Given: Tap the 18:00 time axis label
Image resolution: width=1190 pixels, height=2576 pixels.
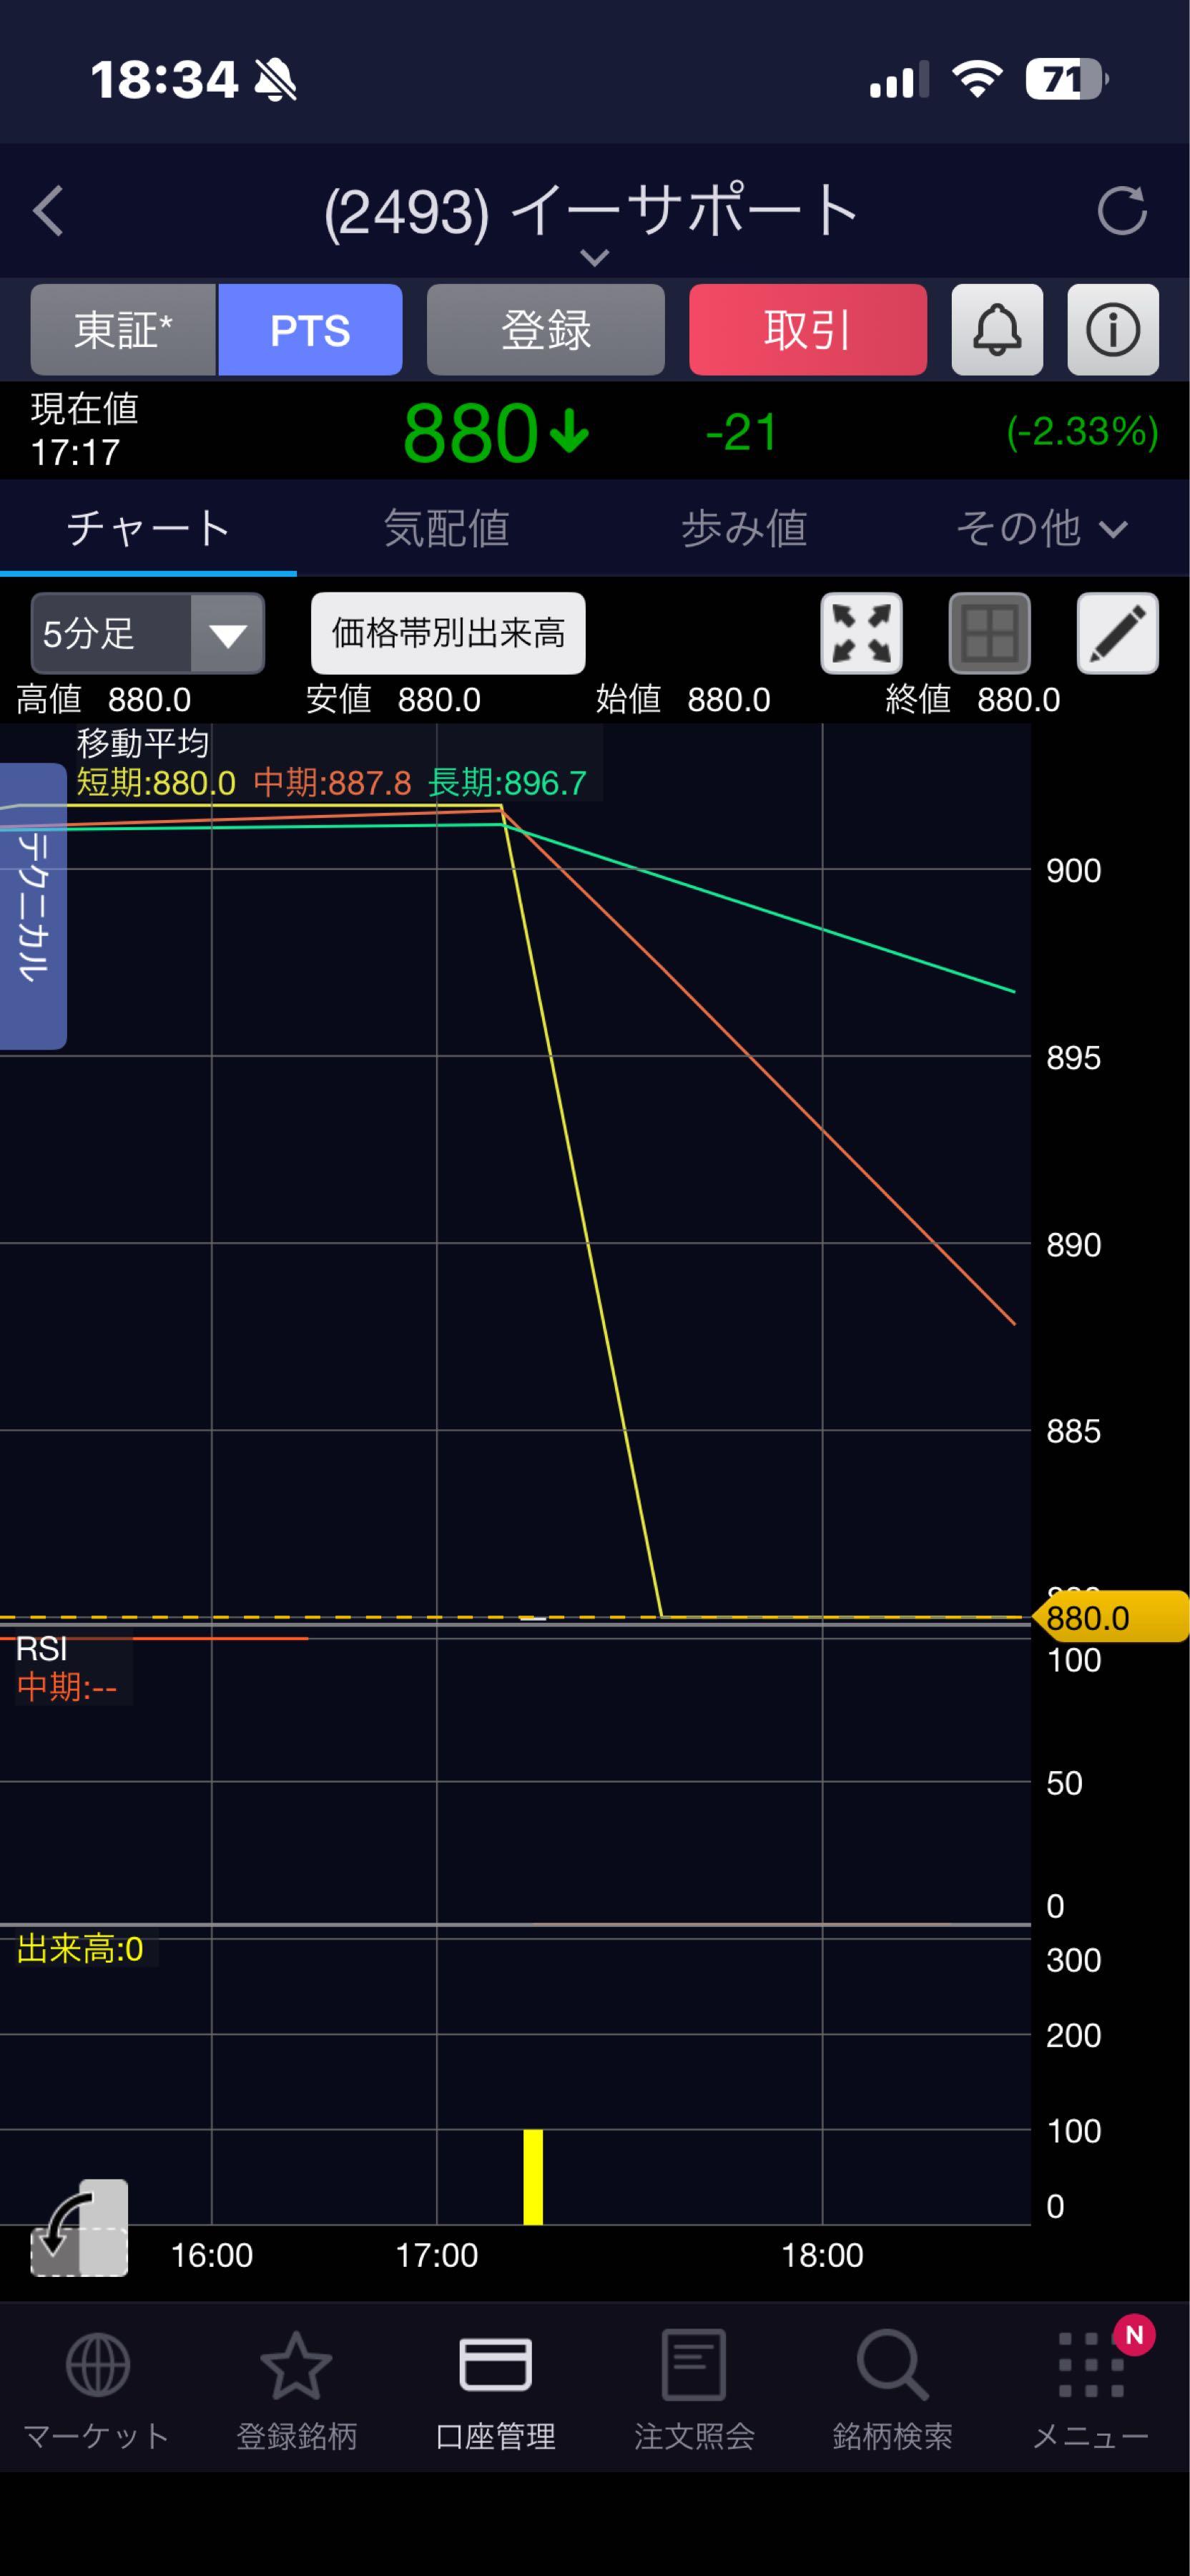Looking at the screenshot, I should click(x=821, y=2255).
